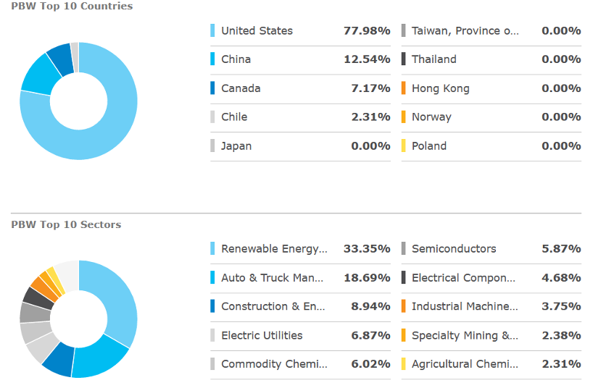Select the Chile country label
The image size is (593, 388).
point(234,117)
